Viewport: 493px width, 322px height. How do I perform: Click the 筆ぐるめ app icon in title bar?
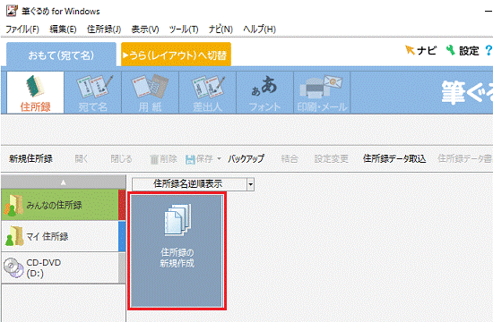12,11
